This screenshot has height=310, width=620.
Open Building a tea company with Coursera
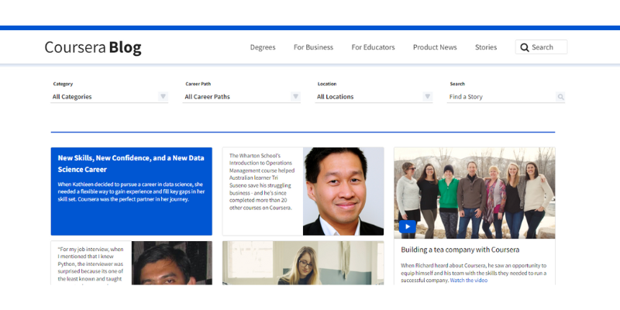coord(460,250)
